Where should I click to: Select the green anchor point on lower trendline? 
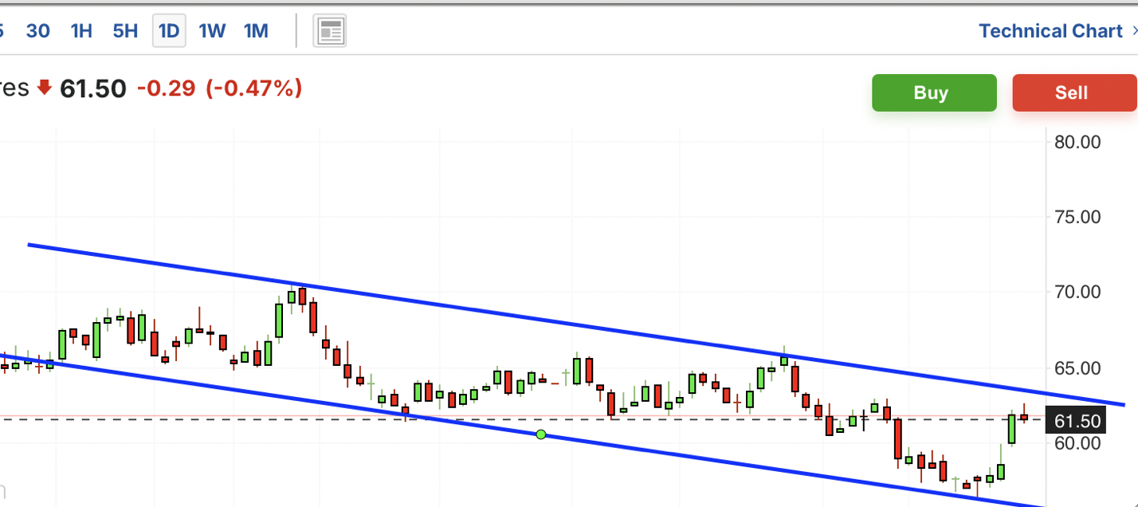[x=541, y=434]
